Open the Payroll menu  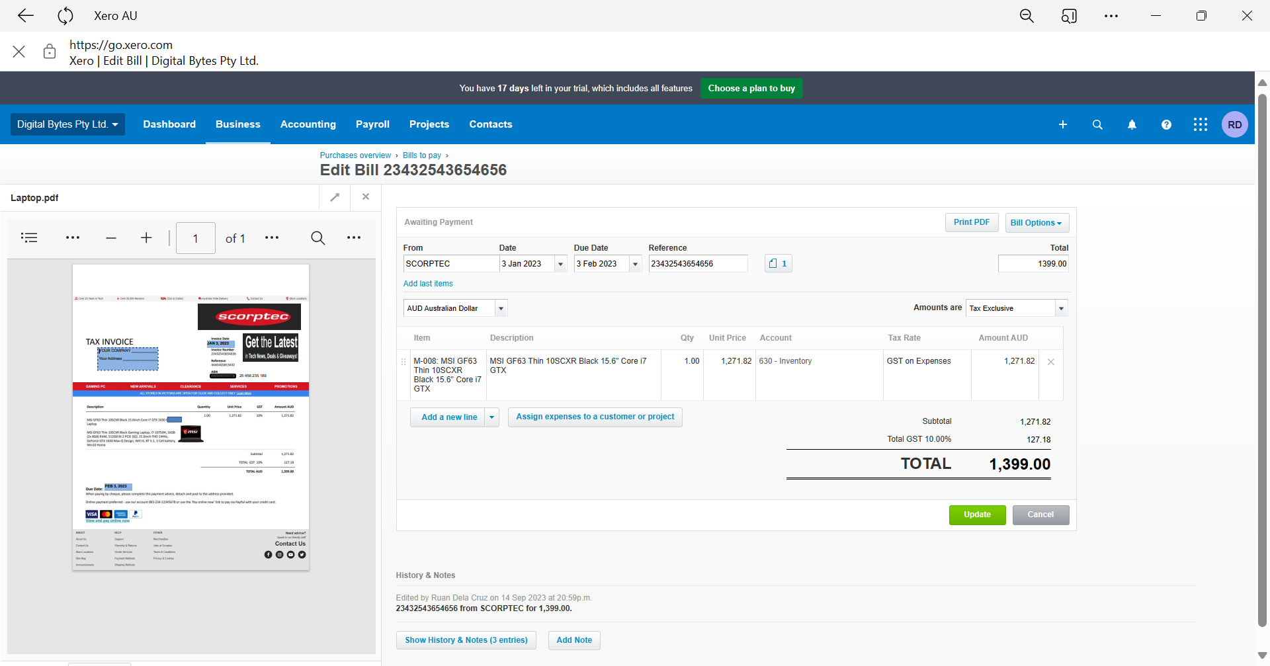coord(372,124)
